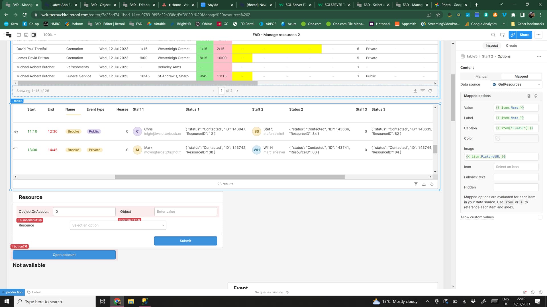Screen dimensions: 547x307
Task: Click the preview app icon beside search
Action: coord(502,35)
